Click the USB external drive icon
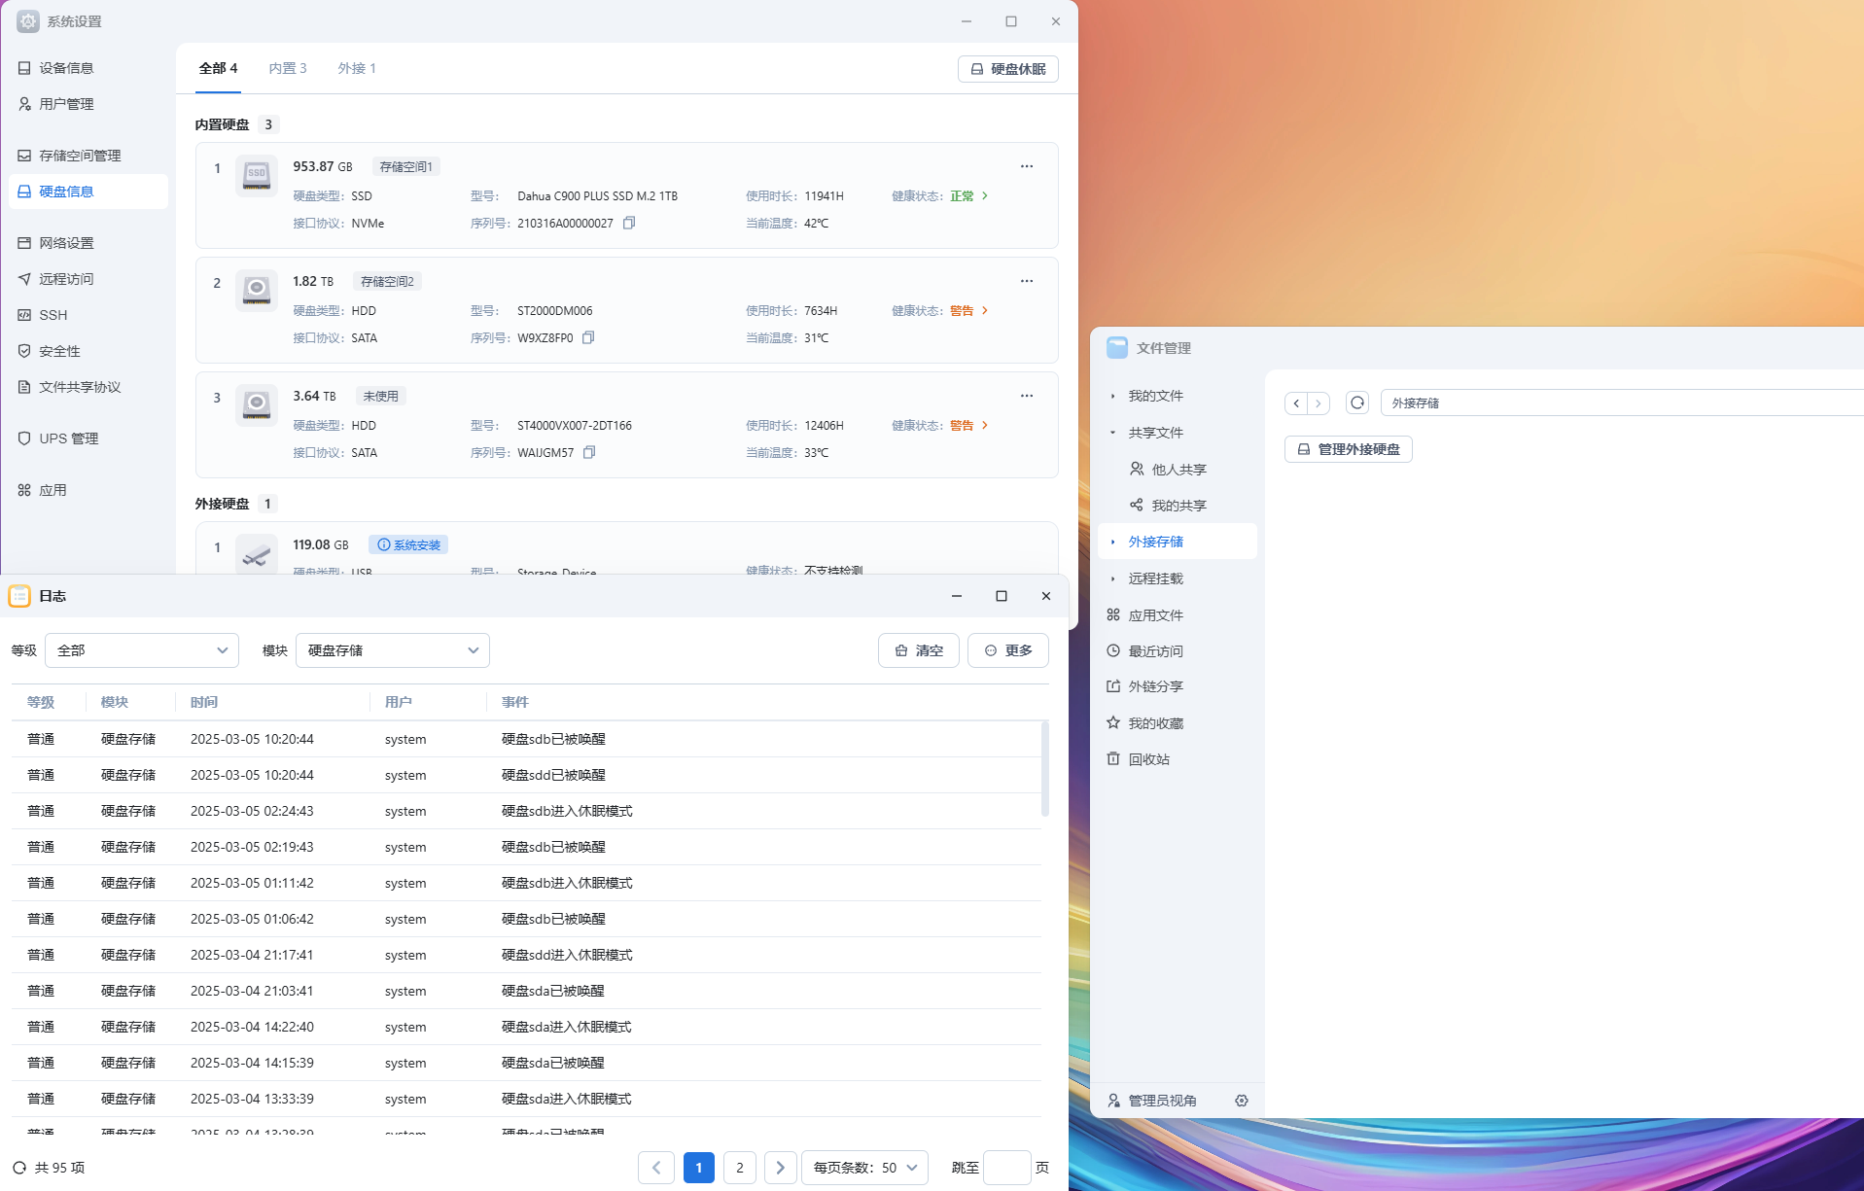This screenshot has width=1864, height=1191. click(x=257, y=554)
